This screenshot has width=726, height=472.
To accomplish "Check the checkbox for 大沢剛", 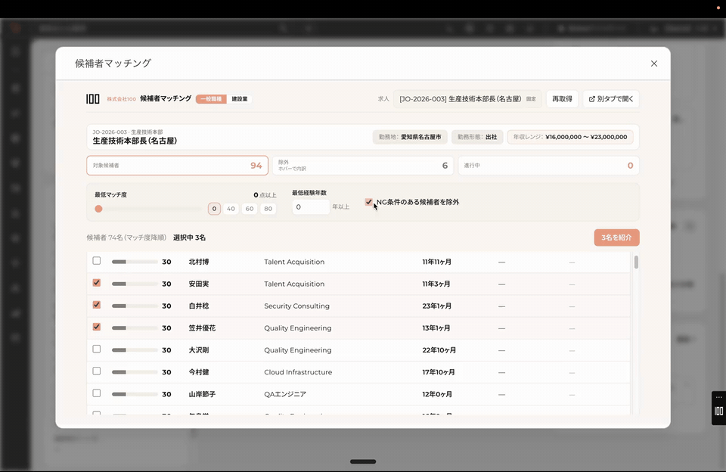I will coord(96,349).
